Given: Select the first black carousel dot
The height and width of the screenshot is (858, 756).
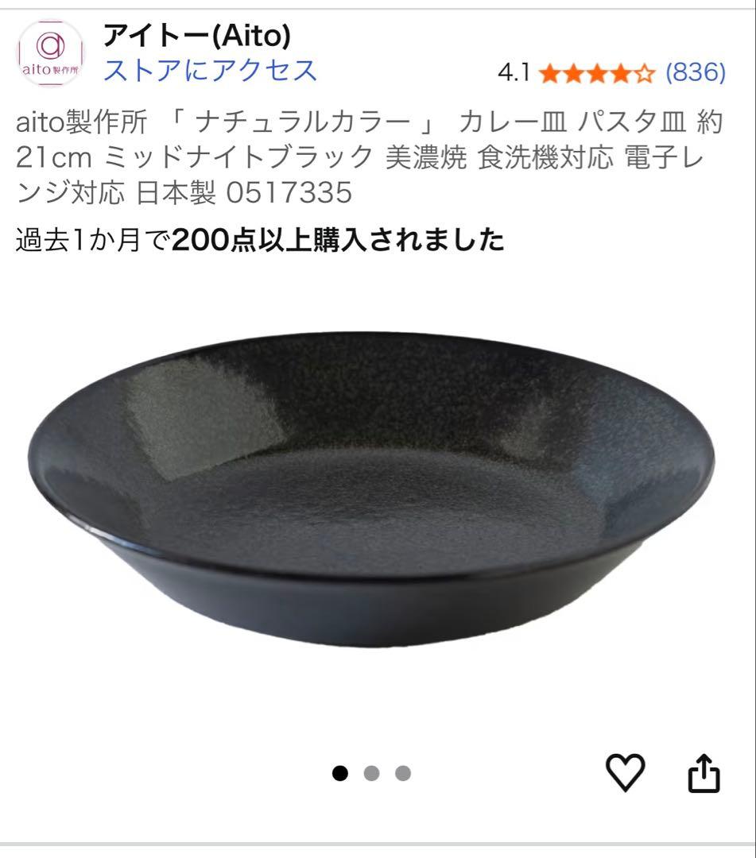Looking at the screenshot, I should [x=340, y=773].
